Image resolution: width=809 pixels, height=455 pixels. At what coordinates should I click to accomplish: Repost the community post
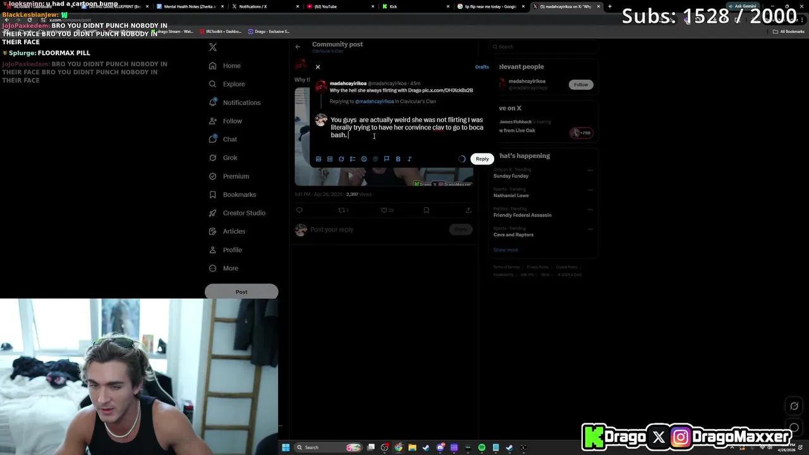[342, 210]
